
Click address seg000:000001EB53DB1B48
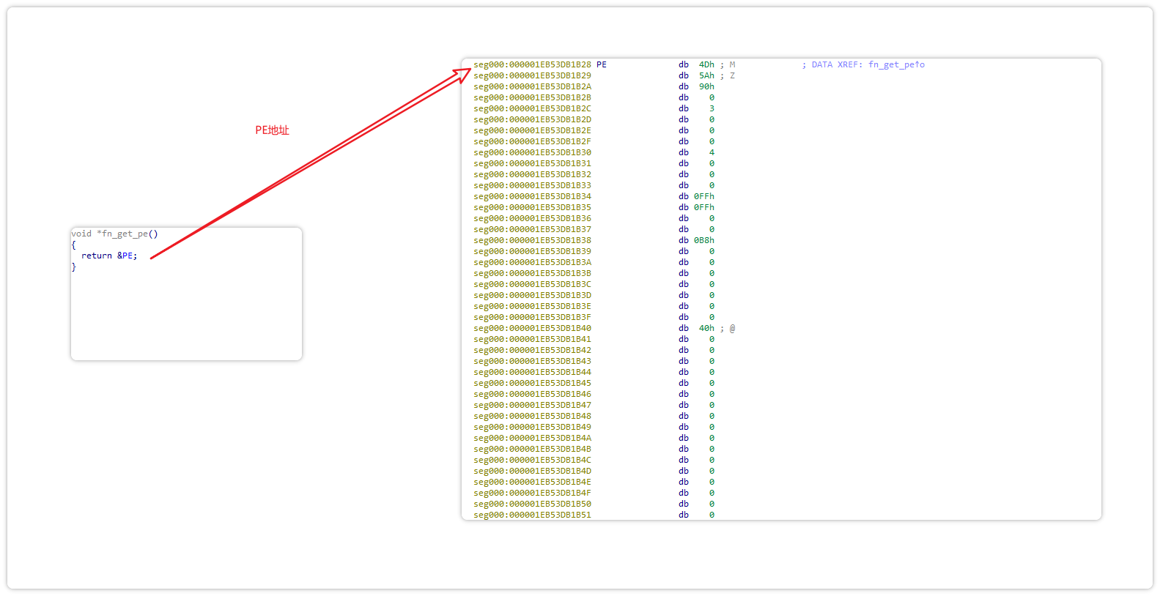[532, 416]
